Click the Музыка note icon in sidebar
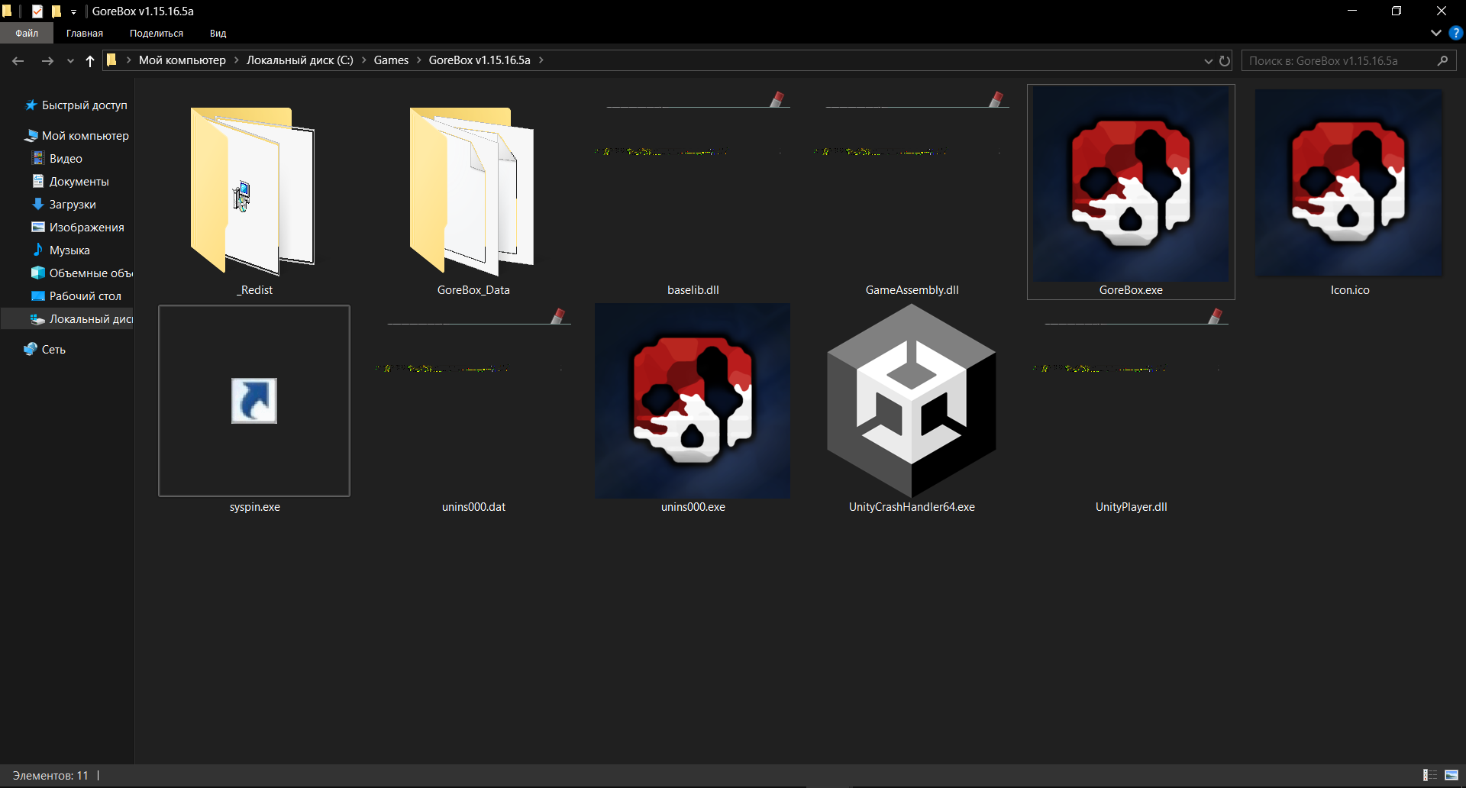 click(38, 250)
